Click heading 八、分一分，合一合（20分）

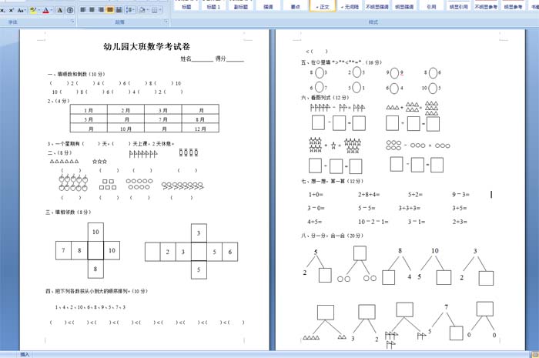333,236
